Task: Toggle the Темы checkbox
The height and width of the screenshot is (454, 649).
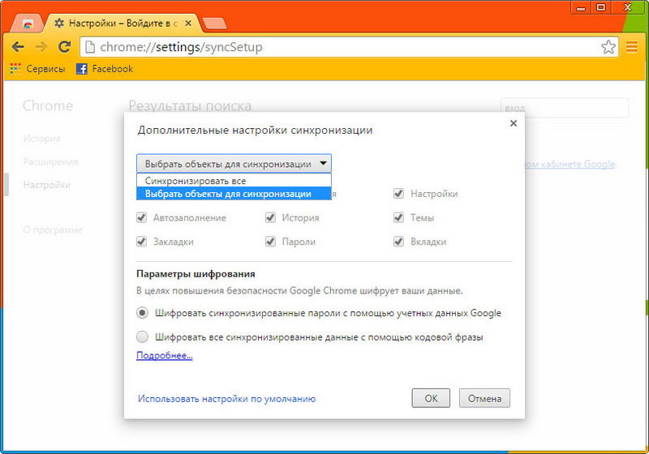Action: click(398, 217)
